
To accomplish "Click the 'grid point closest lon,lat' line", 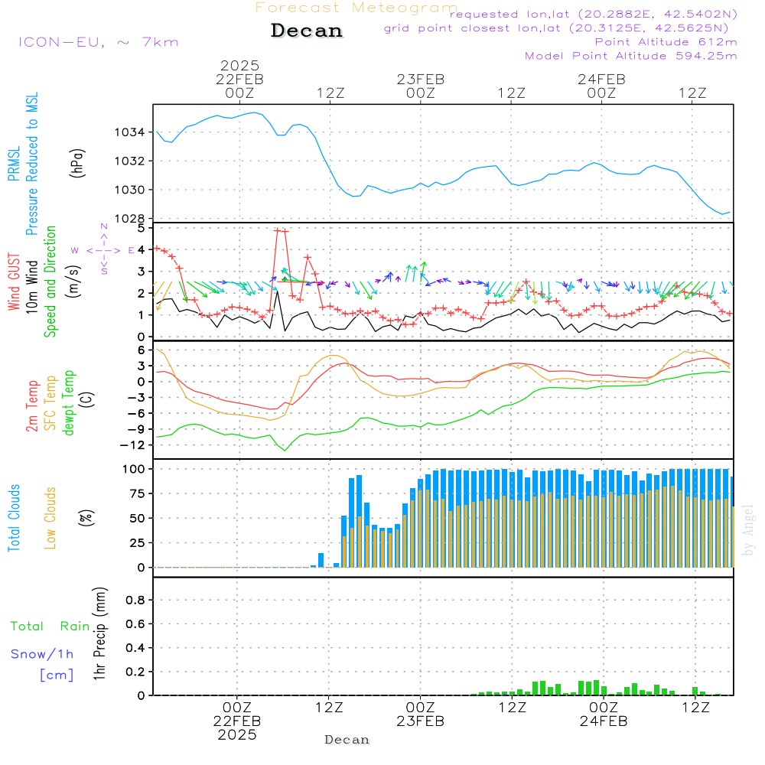I will click(556, 28).
